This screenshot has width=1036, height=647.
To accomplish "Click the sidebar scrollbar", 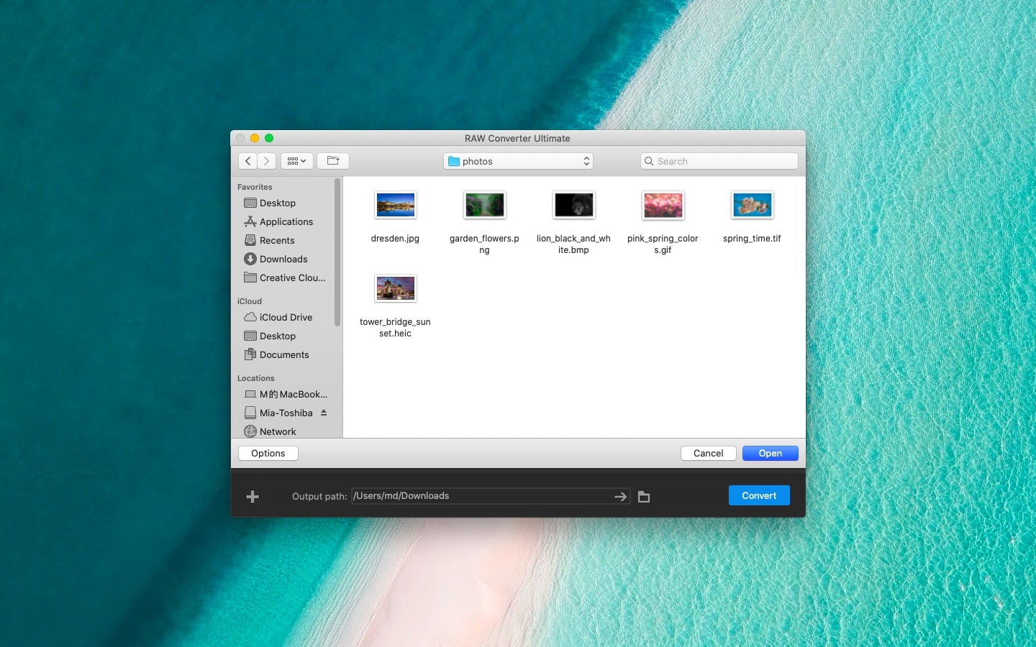I will tap(337, 252).
